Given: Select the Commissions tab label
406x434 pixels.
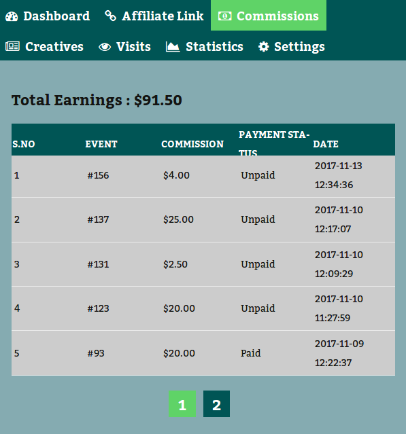Looking at the screenshot, I should (x=277, y=16).
